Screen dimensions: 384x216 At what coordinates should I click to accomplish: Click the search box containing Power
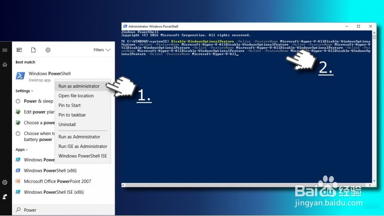pyautogui.click(x=63, y=210)
